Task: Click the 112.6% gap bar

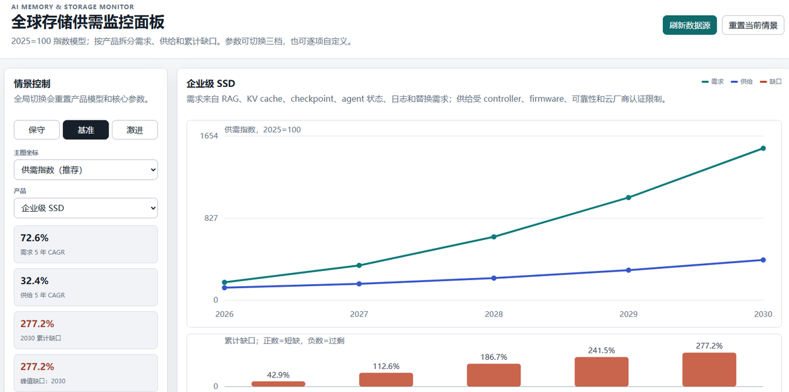Action: click(x=386, y=380)
